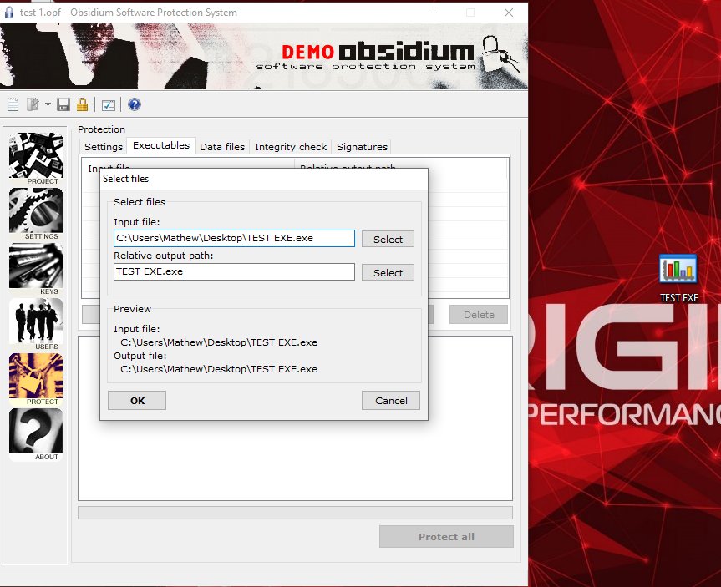Click the progress bar above Protect all
This screenshot has width=721, height=587.
pos(295,513)
